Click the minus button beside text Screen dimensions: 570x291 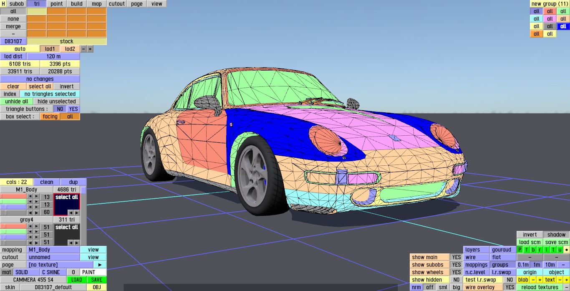pyautogui.click(x=560, y=280)
